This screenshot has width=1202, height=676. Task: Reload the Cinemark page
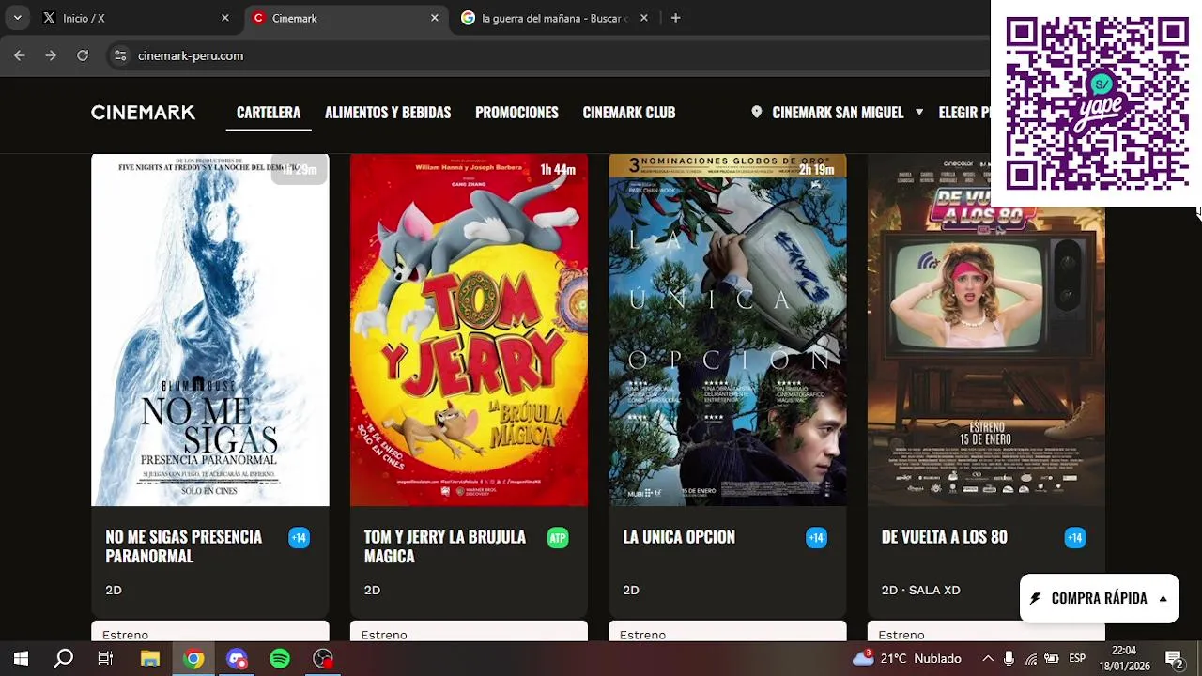[83, 55]
